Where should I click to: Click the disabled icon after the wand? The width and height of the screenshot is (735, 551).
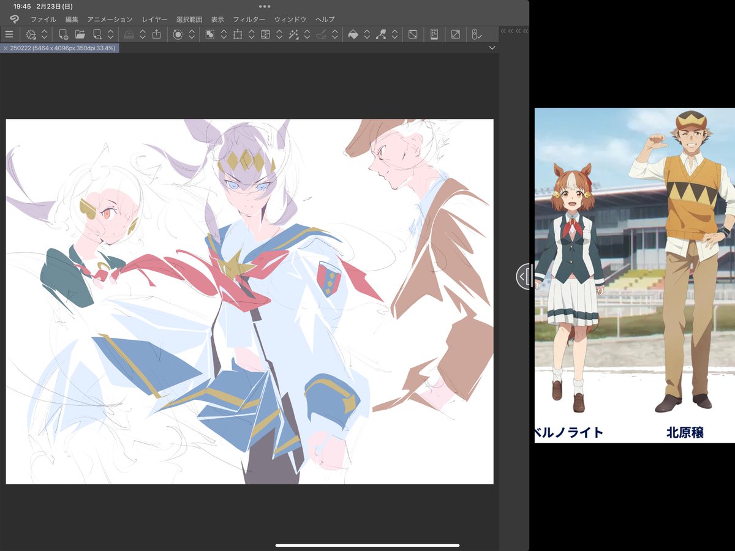click(321, 35)
